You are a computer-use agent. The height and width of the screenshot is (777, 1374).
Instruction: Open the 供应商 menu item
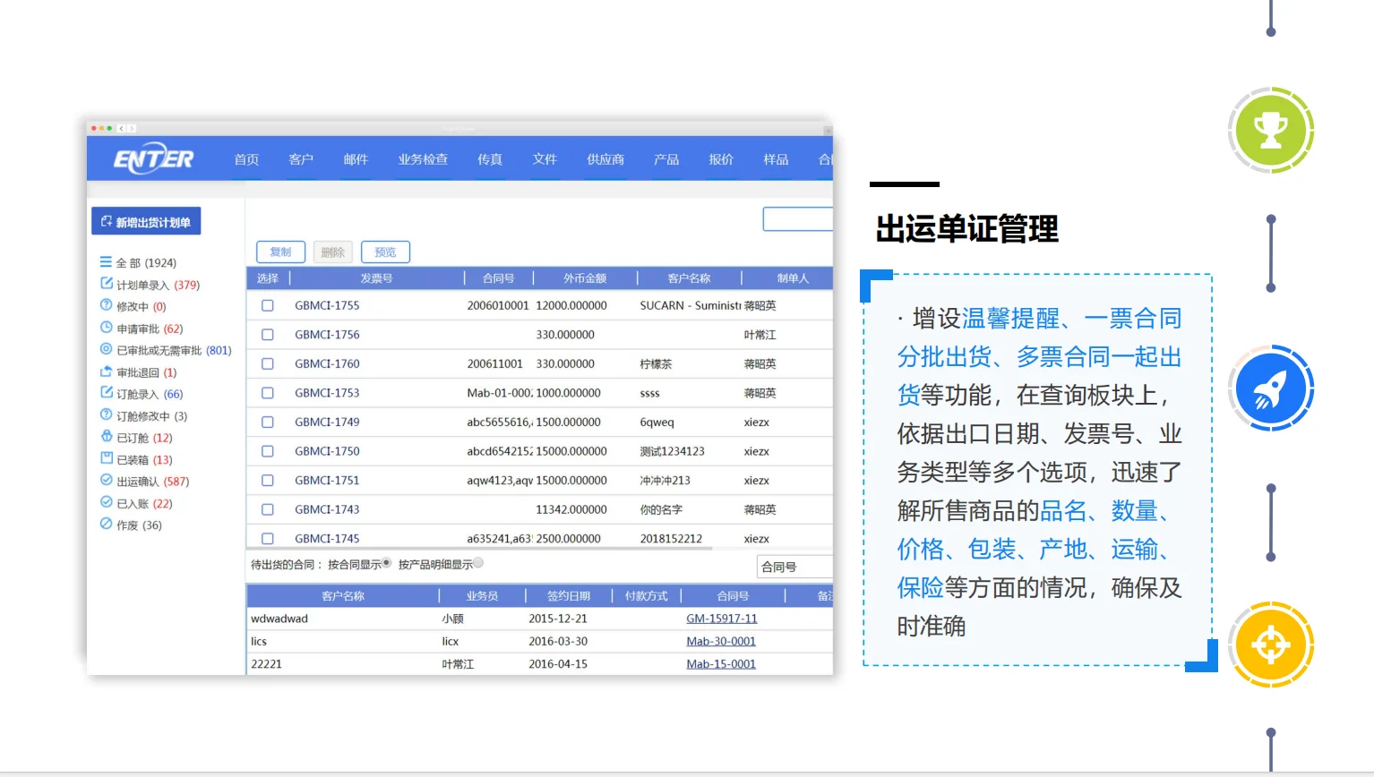pos(605,158)
